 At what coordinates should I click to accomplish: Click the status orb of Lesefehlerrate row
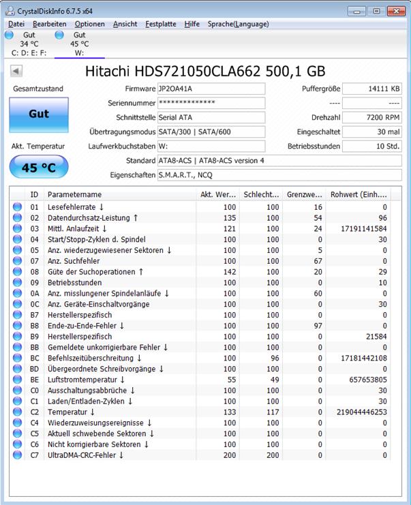pos(18,206)
